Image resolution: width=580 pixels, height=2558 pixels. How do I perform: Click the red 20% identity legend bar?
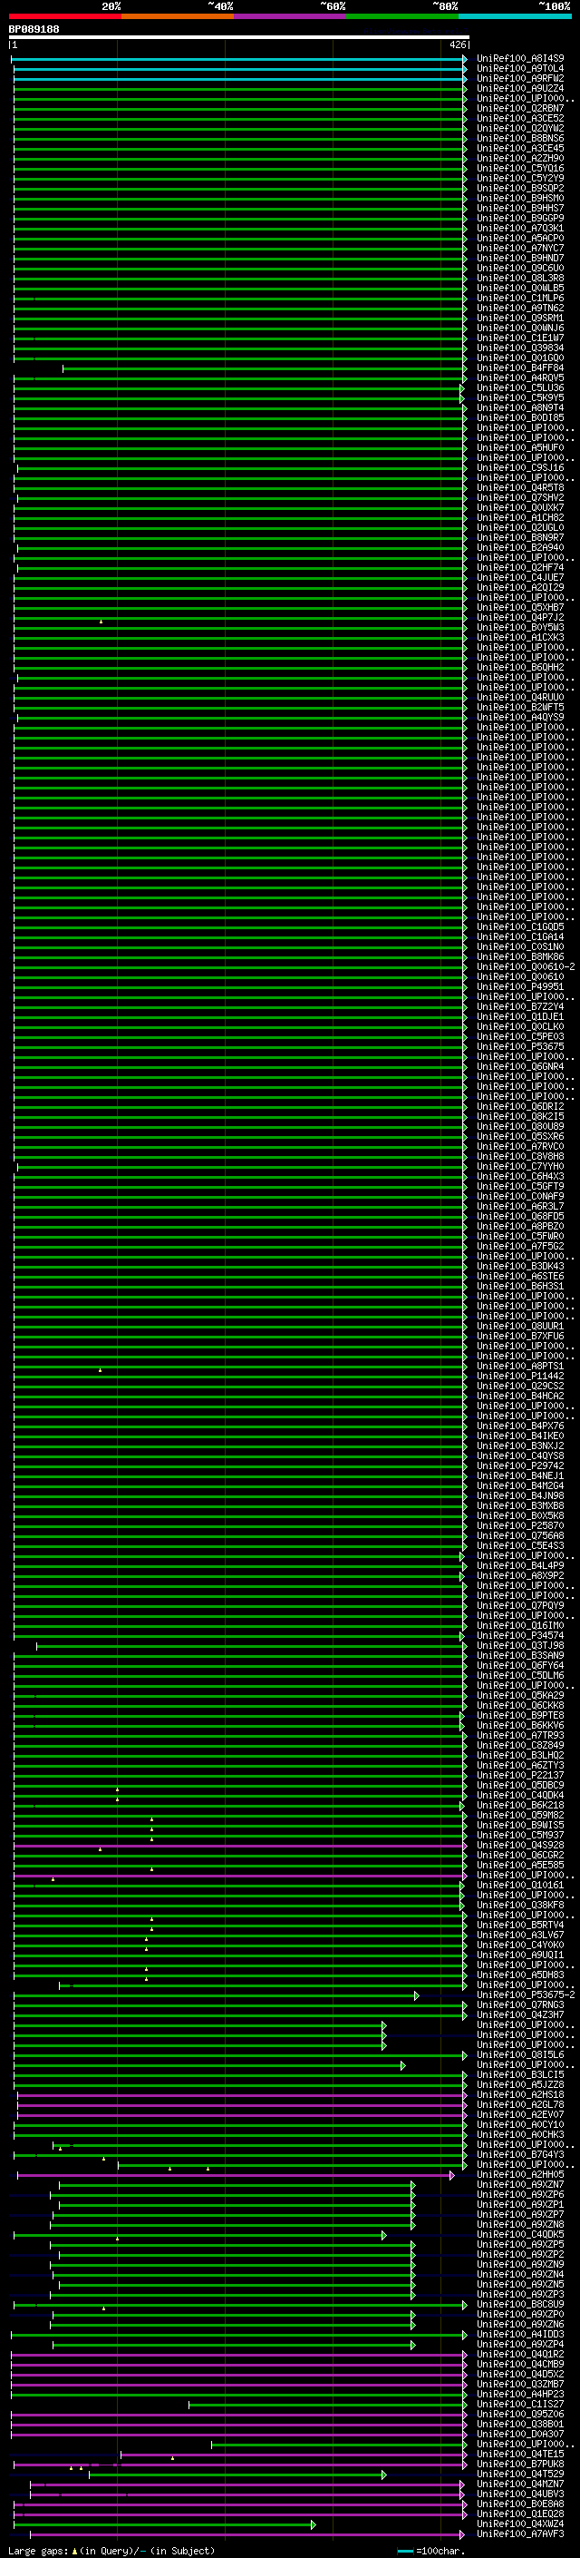coord(64,16)
